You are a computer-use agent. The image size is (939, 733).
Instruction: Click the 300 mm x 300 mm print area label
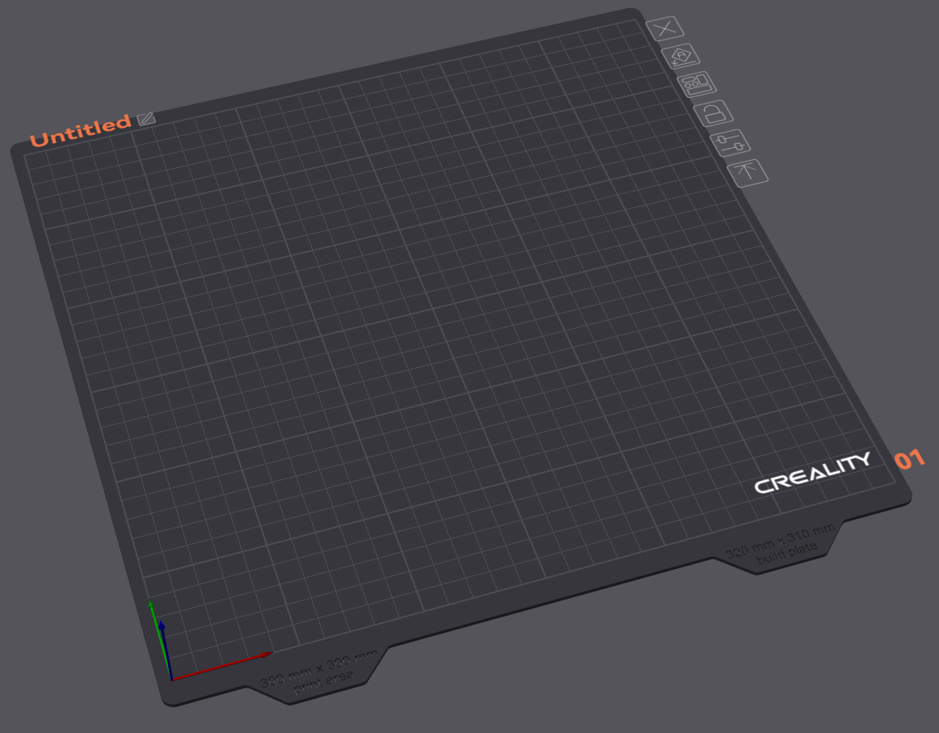tap(320, 674)
